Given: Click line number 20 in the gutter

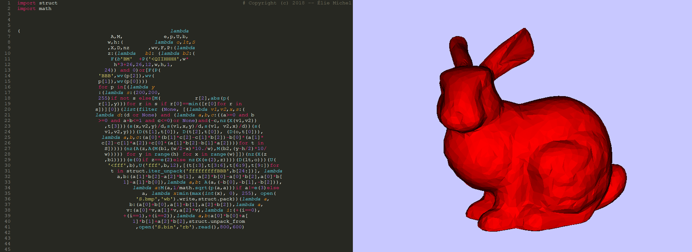Looking at the screenshot, I should click(7, 110).
